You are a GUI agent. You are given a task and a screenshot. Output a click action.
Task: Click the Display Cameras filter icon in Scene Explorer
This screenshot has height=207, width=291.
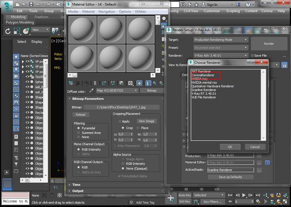(x=16, y=76)
